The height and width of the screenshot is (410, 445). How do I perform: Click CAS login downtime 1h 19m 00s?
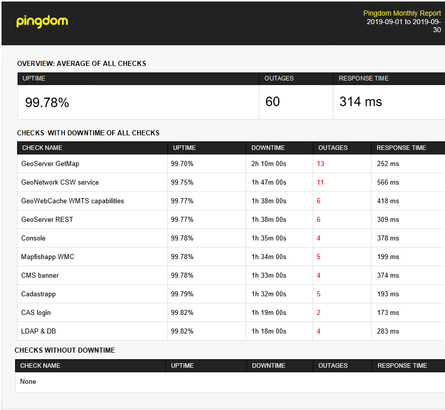(269, 312)
